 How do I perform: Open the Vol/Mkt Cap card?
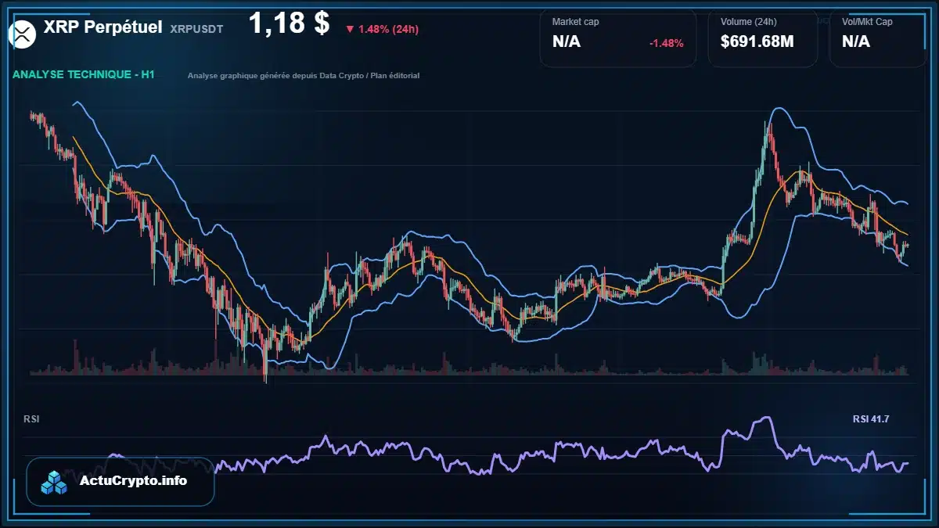click(x=878, y=38)
